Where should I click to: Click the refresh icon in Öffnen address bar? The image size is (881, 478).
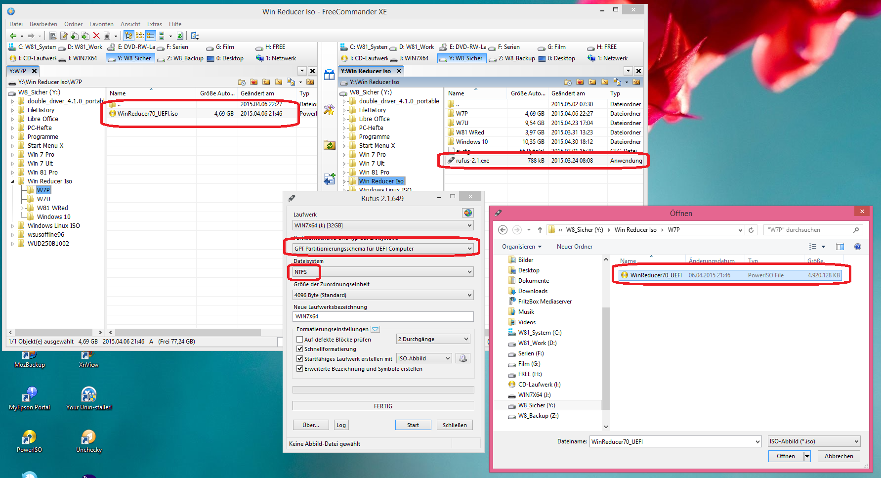pos(751,230)
